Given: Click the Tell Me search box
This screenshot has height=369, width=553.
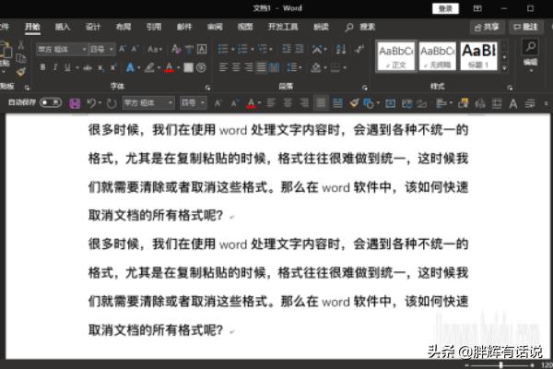Looking at the screenshot, I should coord(360,27).
